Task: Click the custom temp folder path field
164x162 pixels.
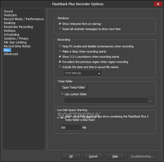Action: coord(106,101)
